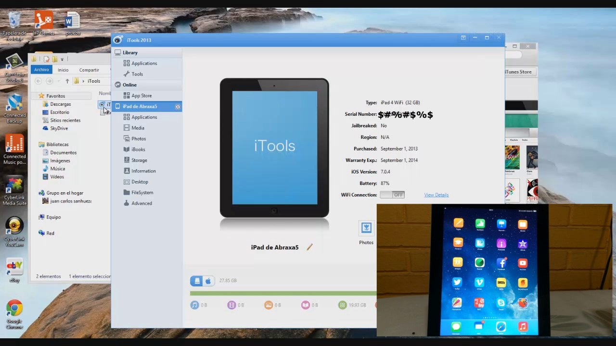Eject device icon next to iPad de Abraxa5

tap(178, 107)
